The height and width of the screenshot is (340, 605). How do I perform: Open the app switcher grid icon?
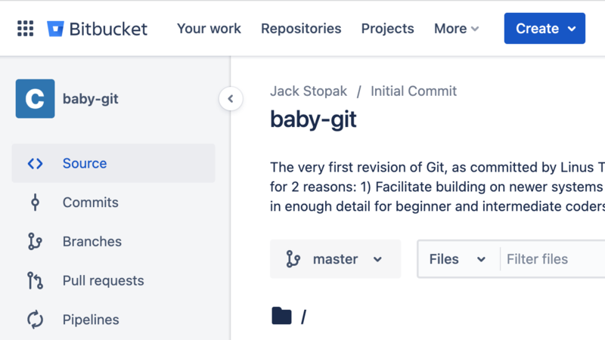click(26, 29)
